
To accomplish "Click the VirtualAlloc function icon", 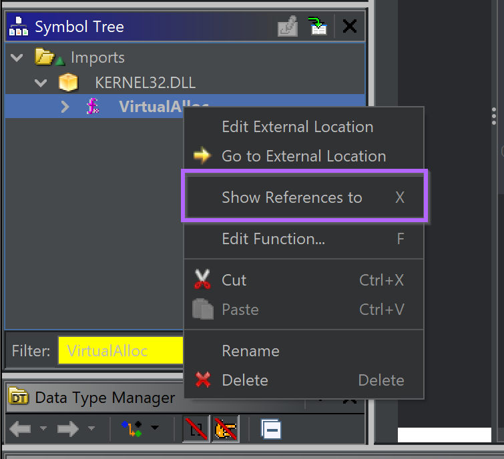I will coord(93,106).
